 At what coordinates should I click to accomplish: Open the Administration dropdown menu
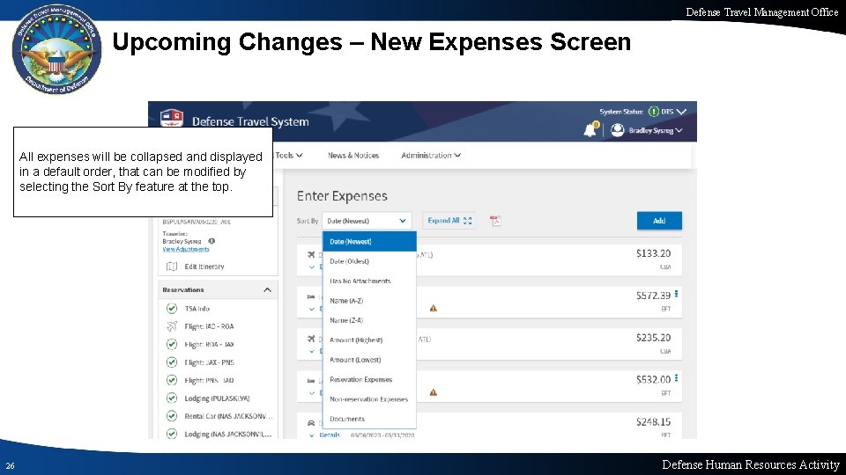(x=431, y=155)
